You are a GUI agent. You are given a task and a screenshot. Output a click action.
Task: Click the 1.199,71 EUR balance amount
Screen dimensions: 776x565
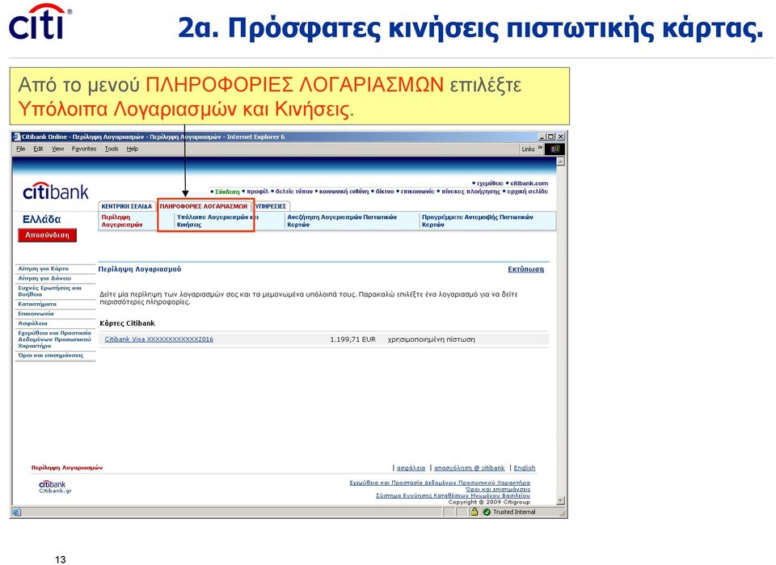(x=353, y=339)
